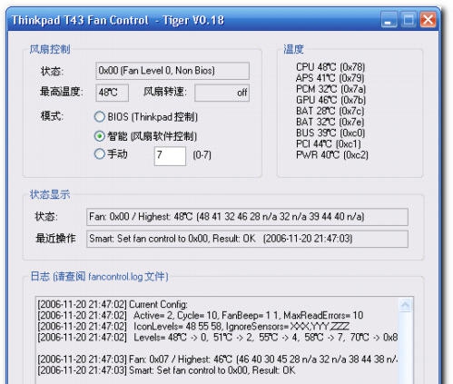Click 状态 field showing 0x00 Fan Level 0

coord(172,71)
